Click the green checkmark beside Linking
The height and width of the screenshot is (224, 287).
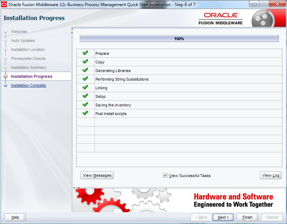click(85, 87)
